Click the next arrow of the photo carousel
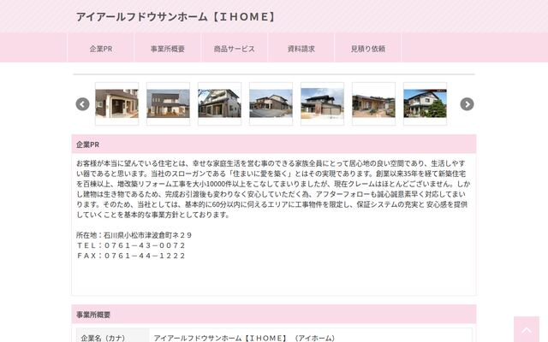This screenshot has width=548, height=342. [467, 104]
